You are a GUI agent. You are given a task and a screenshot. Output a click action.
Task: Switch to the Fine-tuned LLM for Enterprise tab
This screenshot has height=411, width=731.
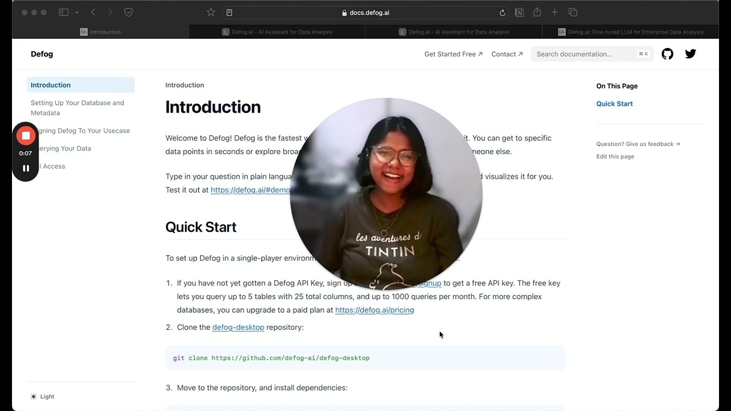pyautogui.click(x=630, y=32)
